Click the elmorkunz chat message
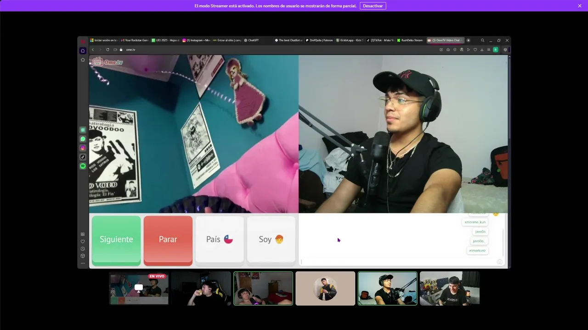The image size is (588, 330). point(477,251)
